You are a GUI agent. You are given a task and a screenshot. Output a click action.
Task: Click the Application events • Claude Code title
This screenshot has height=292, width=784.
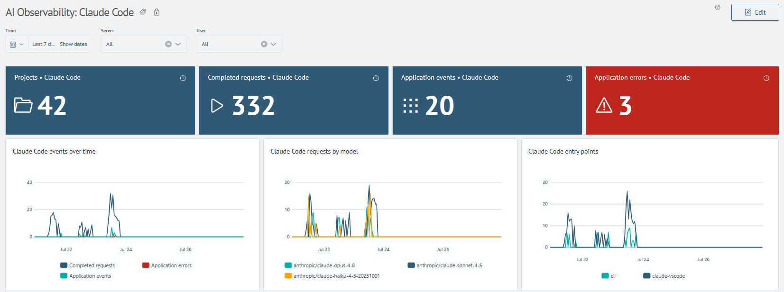(x=450, y=78)
